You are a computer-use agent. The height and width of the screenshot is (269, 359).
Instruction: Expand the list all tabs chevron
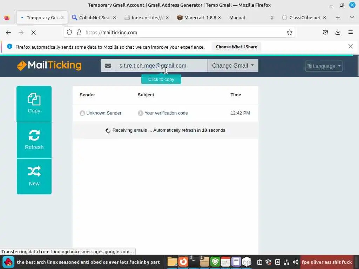click(x=352, y=18)
